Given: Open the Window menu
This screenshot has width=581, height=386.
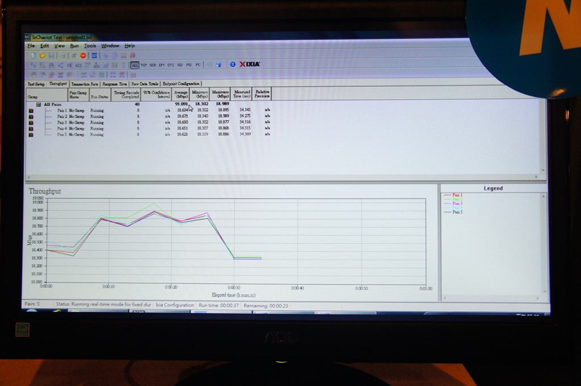Looking at the screenshot, I should [110, 46].
